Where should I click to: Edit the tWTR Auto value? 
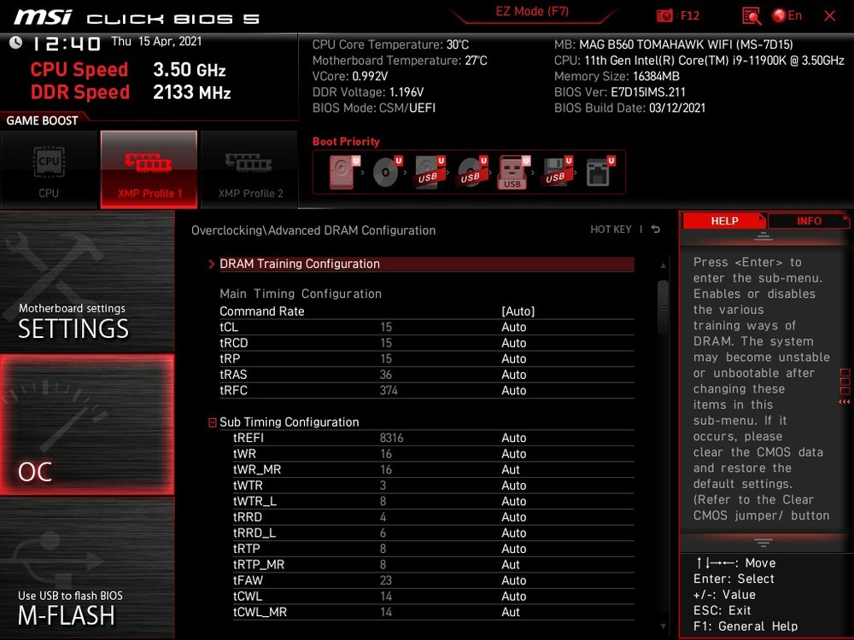513,486
